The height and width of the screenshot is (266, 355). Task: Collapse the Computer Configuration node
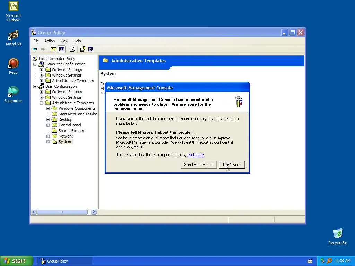coord(35,64)
